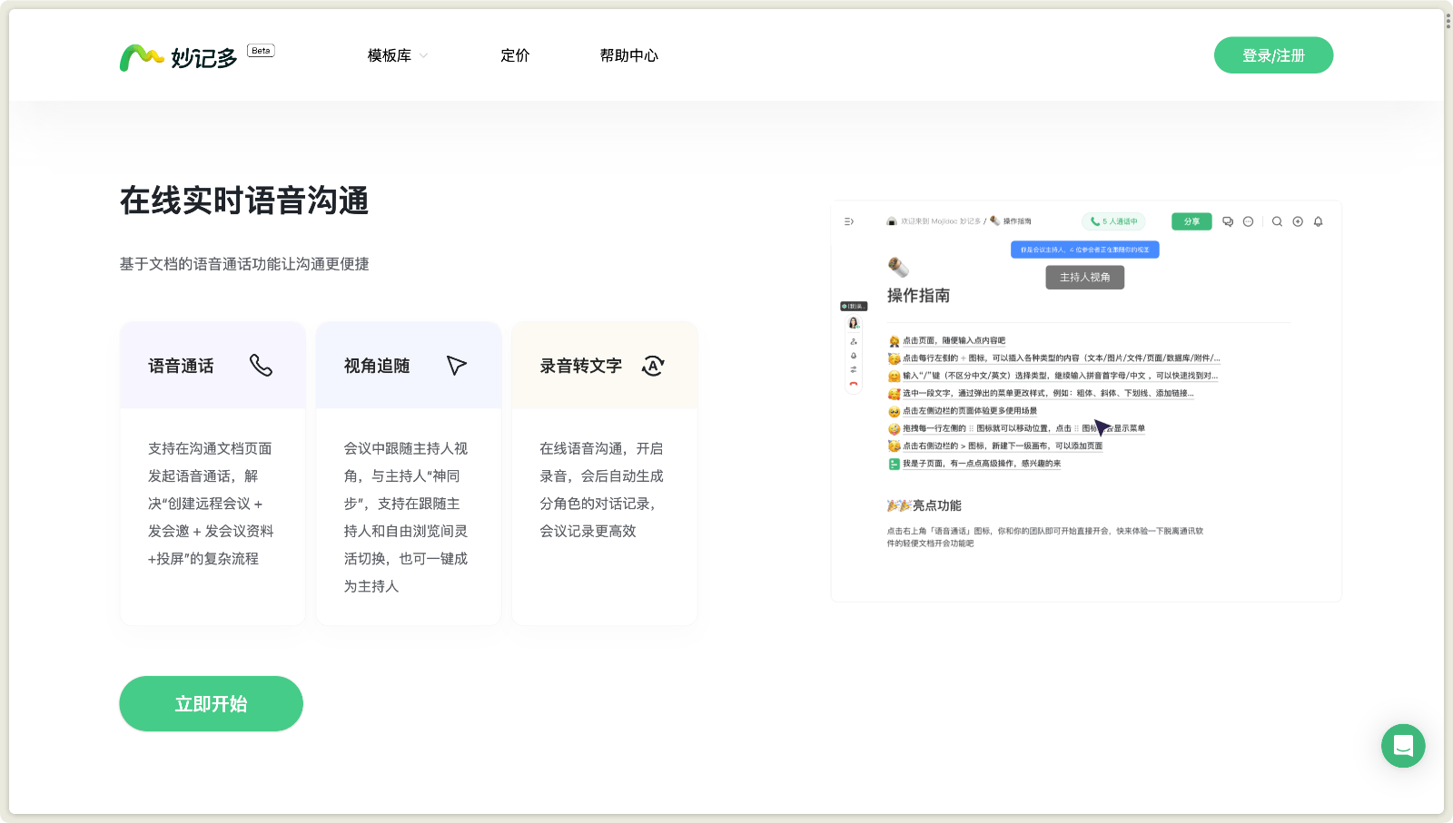This screenshot has height=823, width=1453.
Task: Click the 登录/注册 button
Action: coord(1273,55)
